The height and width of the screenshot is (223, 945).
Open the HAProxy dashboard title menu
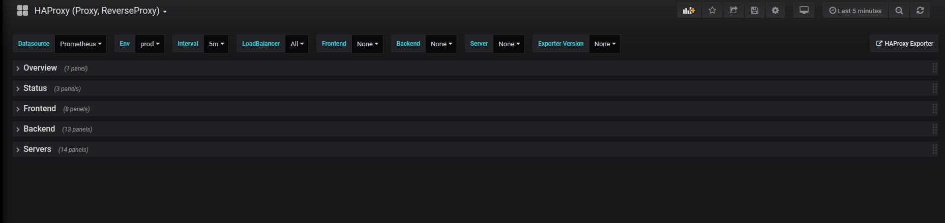[x=100, y=11]
